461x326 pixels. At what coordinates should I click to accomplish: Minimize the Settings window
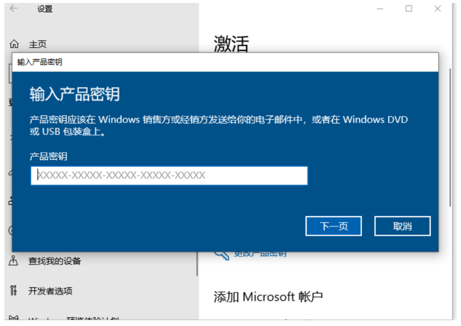click(x=380, y=9)
